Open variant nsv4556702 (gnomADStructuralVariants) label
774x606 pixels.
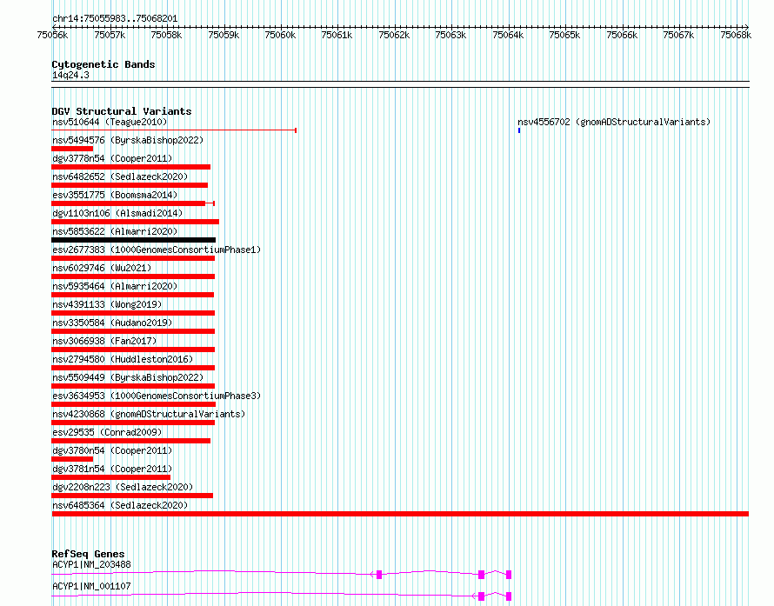pos(614,122)
